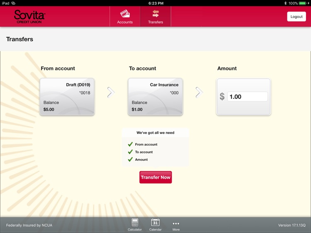Select the Transfers arrows icon
Screen dimensions: 311x233
[155, 14]
